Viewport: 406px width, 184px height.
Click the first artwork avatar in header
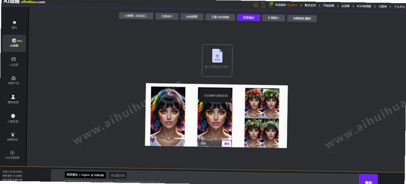point(256,5)
